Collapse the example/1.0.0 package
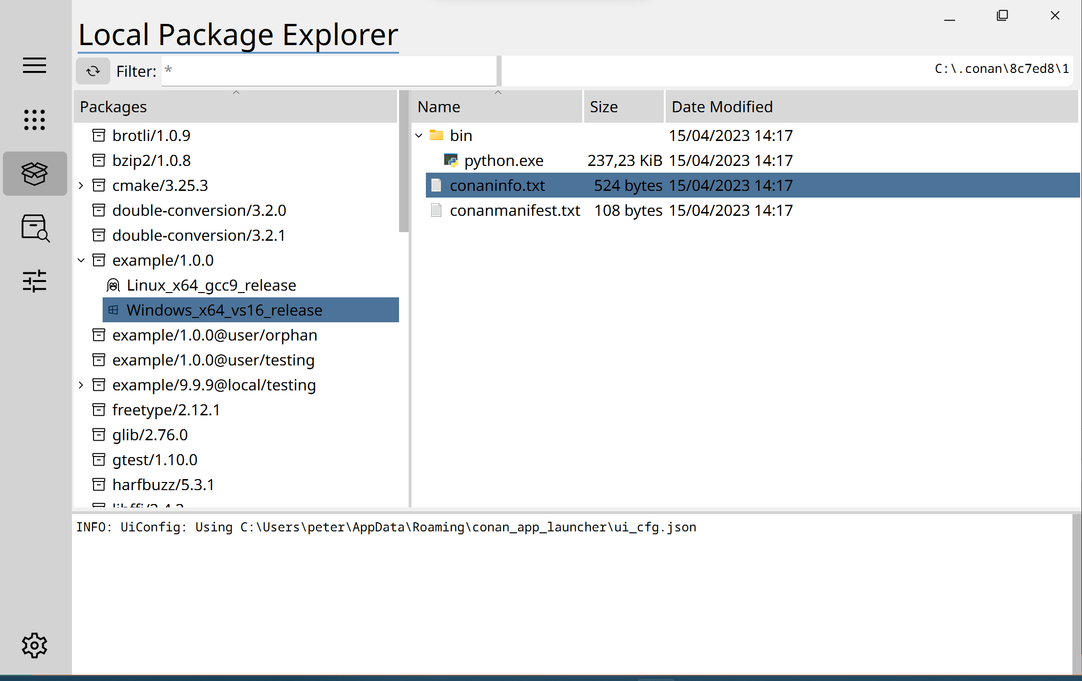 [81, 260]
